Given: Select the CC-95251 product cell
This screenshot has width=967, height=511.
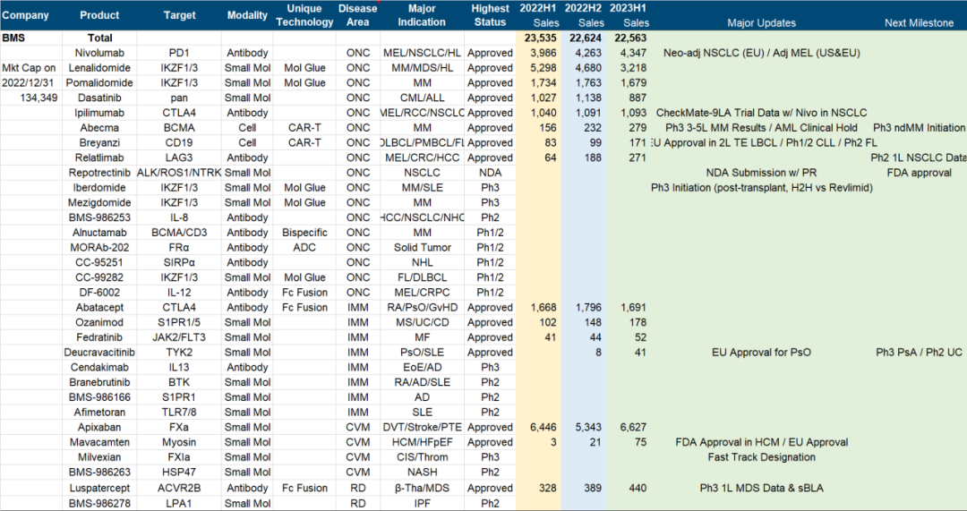Looking at the screenshot, I should pos(99,262).
